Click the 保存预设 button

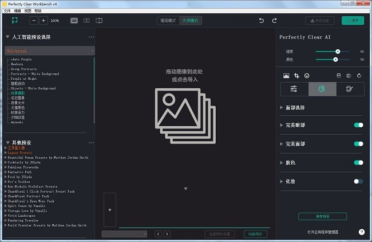322,216
